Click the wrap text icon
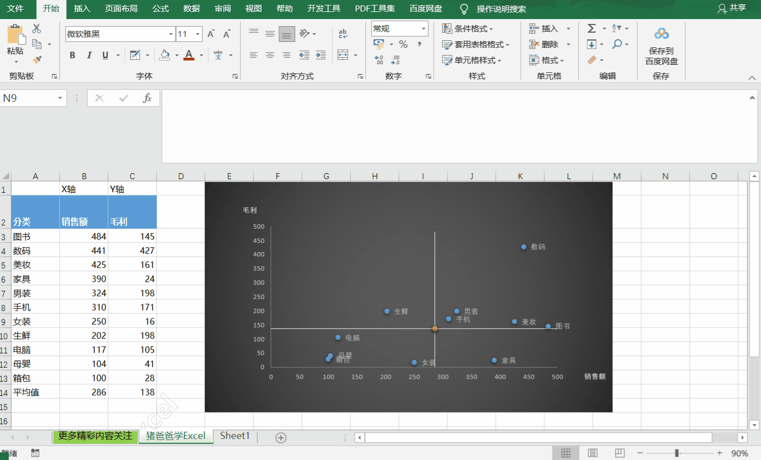The image size is (761, 460). pyautogui.click(x=343, y=34)
